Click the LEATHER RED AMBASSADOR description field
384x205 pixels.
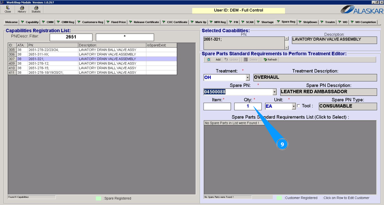tap(329, 92)
